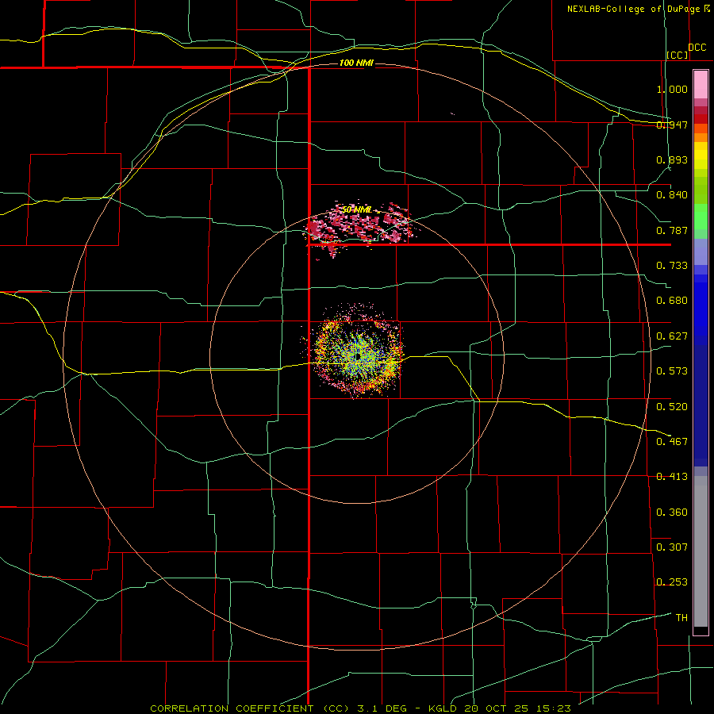Select the 0.520 color scale value
714x714 pixels.
coord(672,407)
